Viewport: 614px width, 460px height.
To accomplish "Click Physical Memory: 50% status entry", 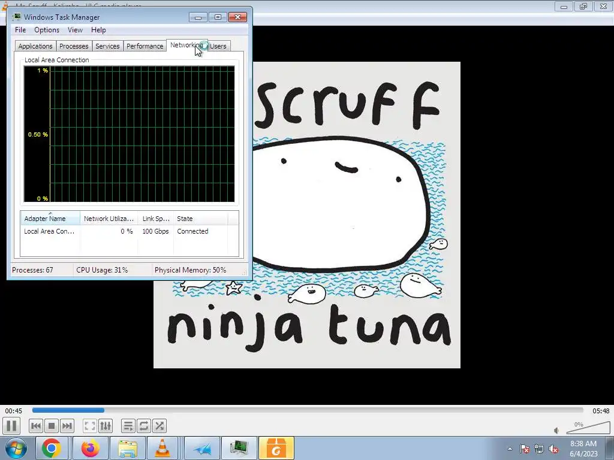I will pyautogui.click(x=190, y=270).
